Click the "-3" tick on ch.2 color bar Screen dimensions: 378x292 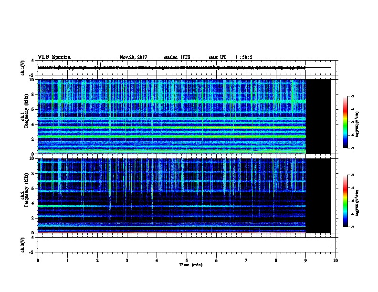(352, 175)
